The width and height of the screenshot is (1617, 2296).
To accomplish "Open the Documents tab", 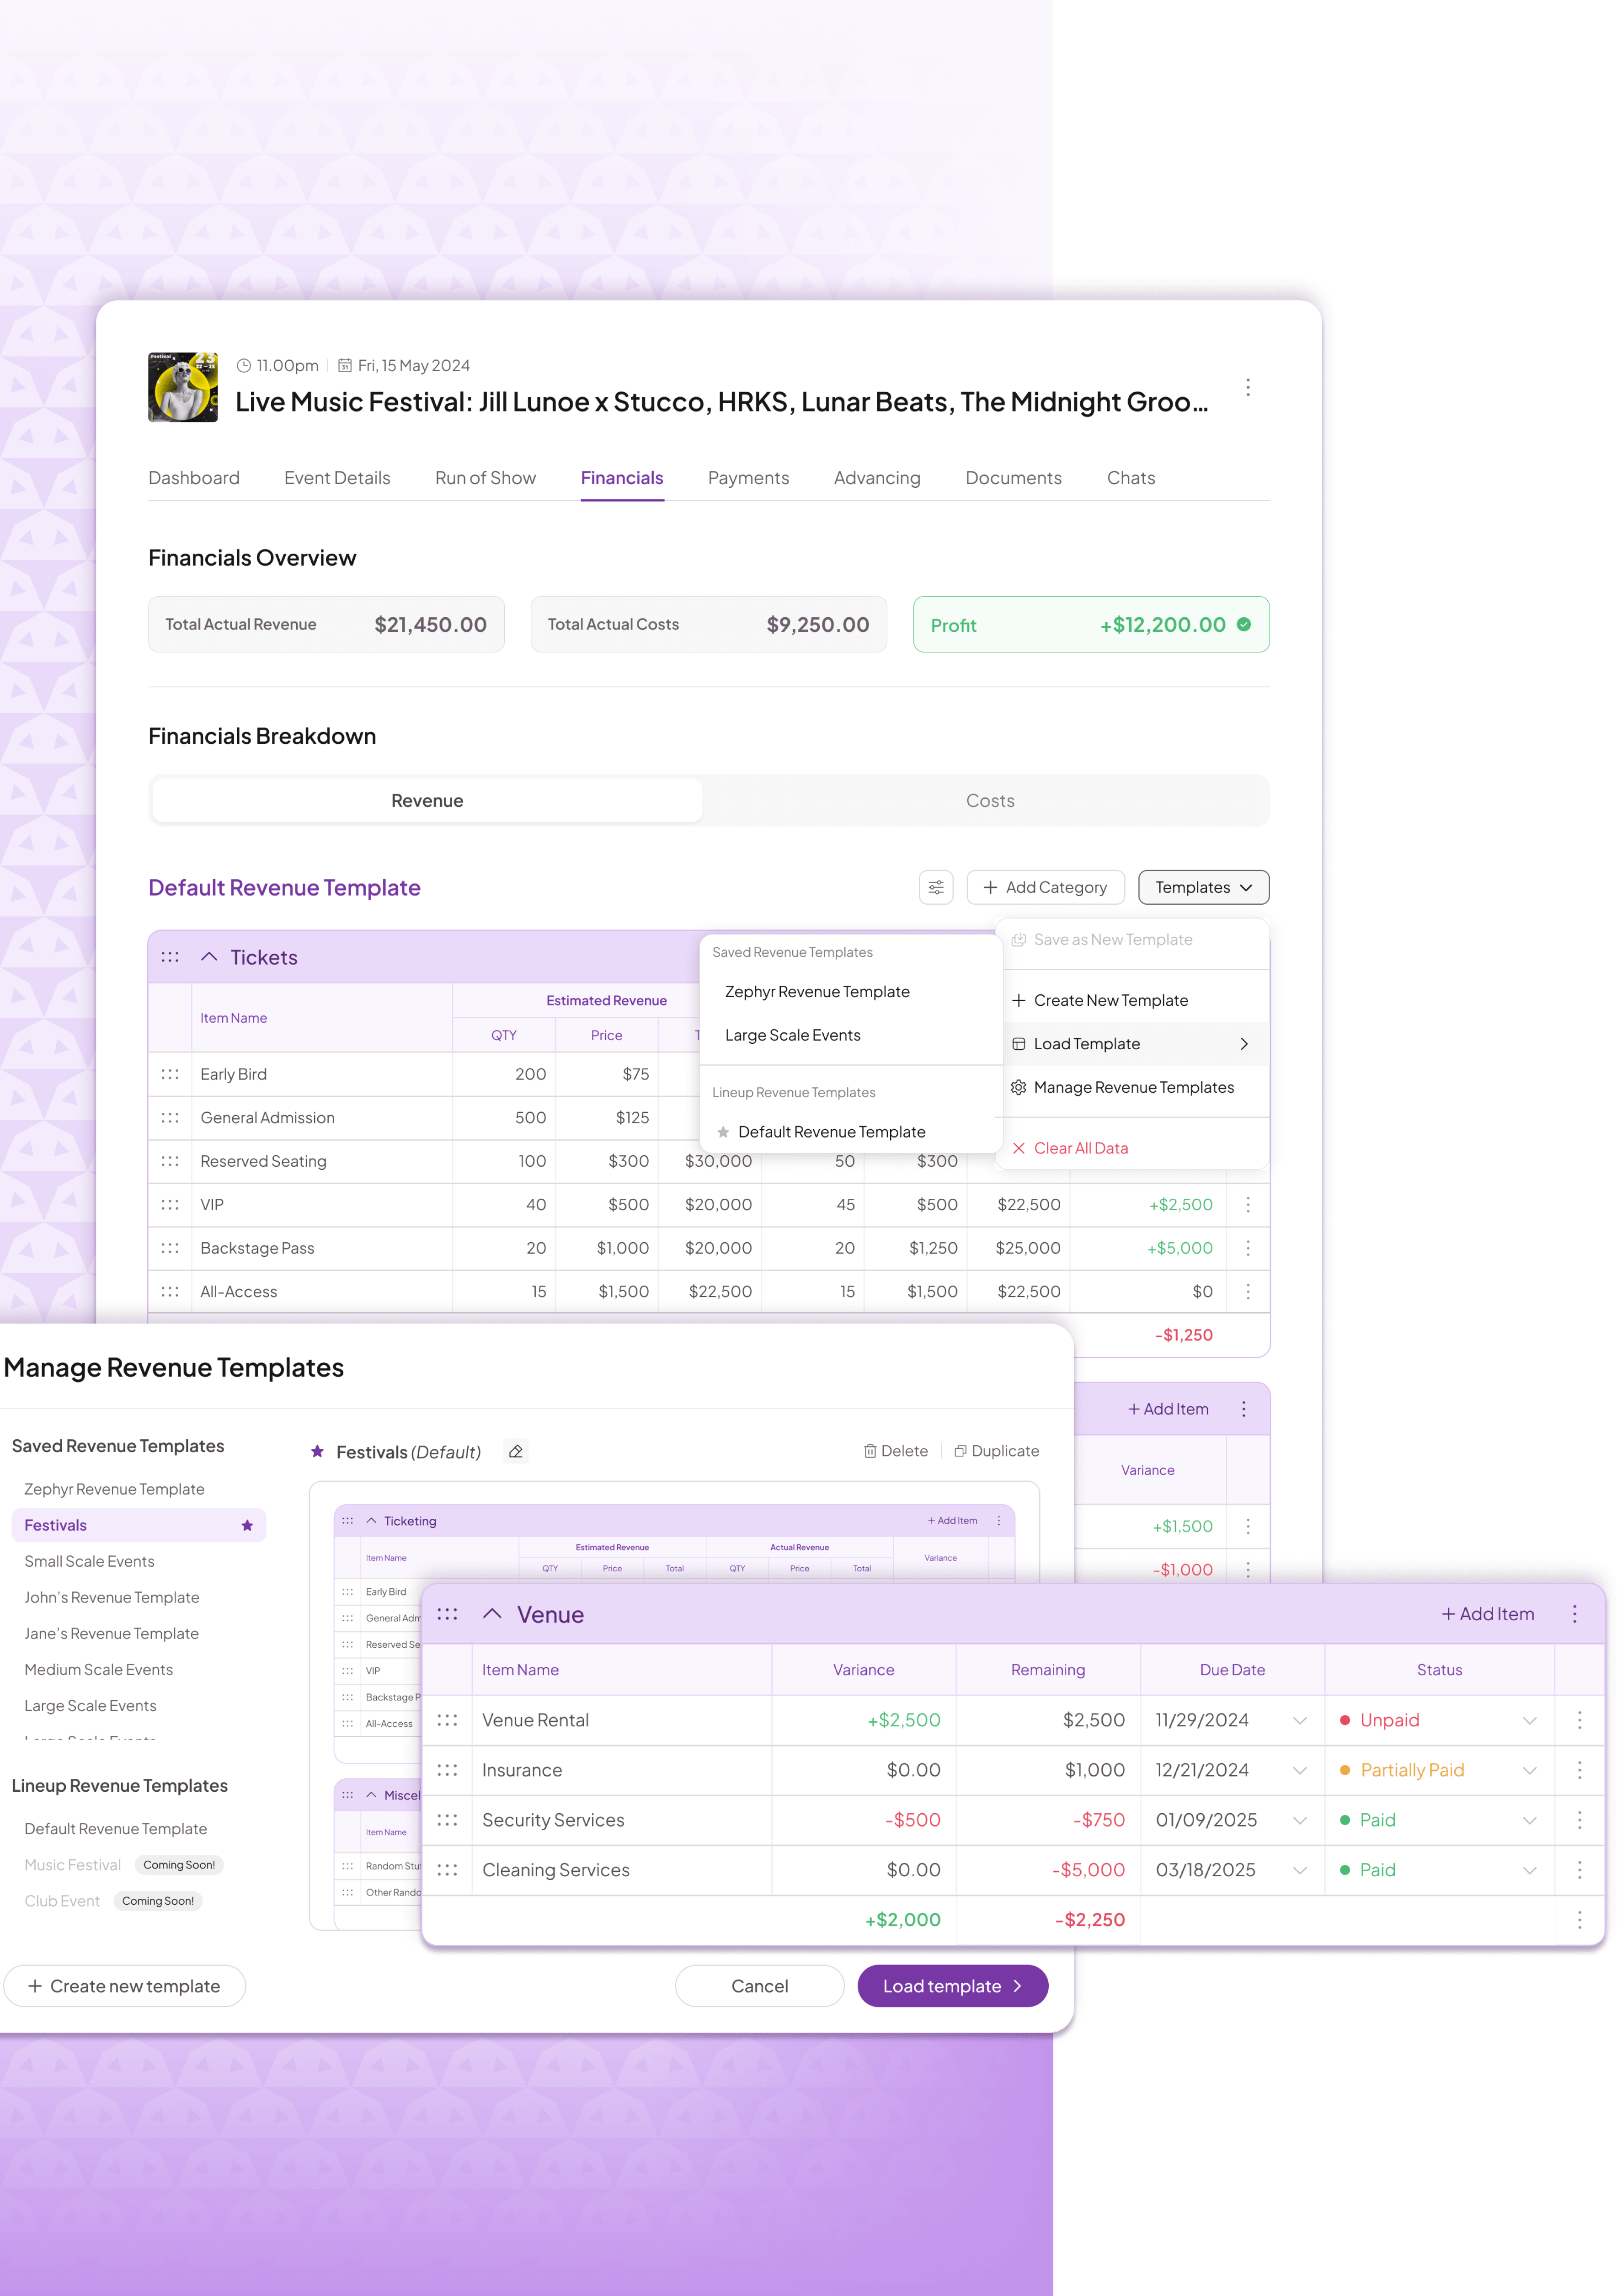I will (1013, 478).
